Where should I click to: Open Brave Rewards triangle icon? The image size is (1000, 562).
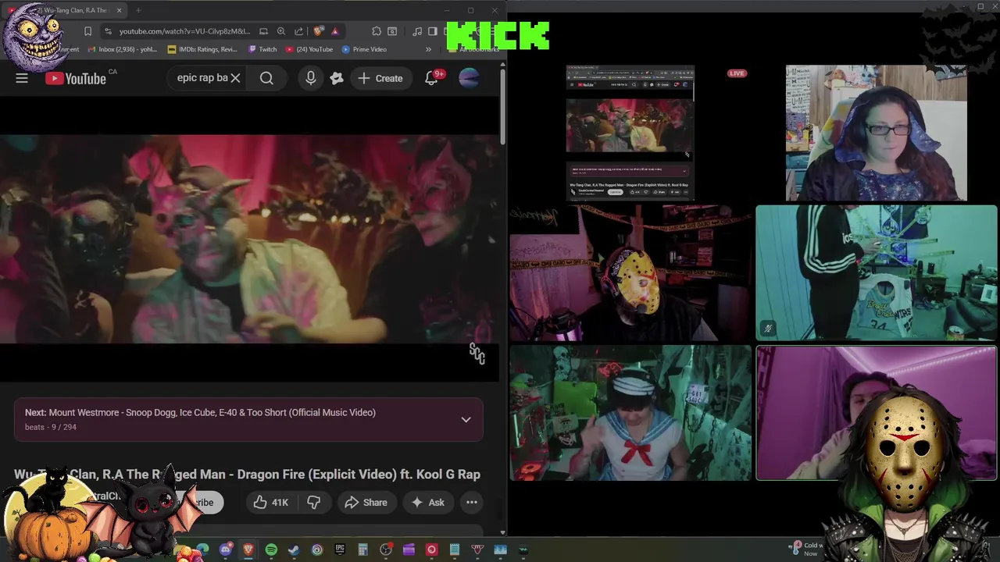[335, 31]
